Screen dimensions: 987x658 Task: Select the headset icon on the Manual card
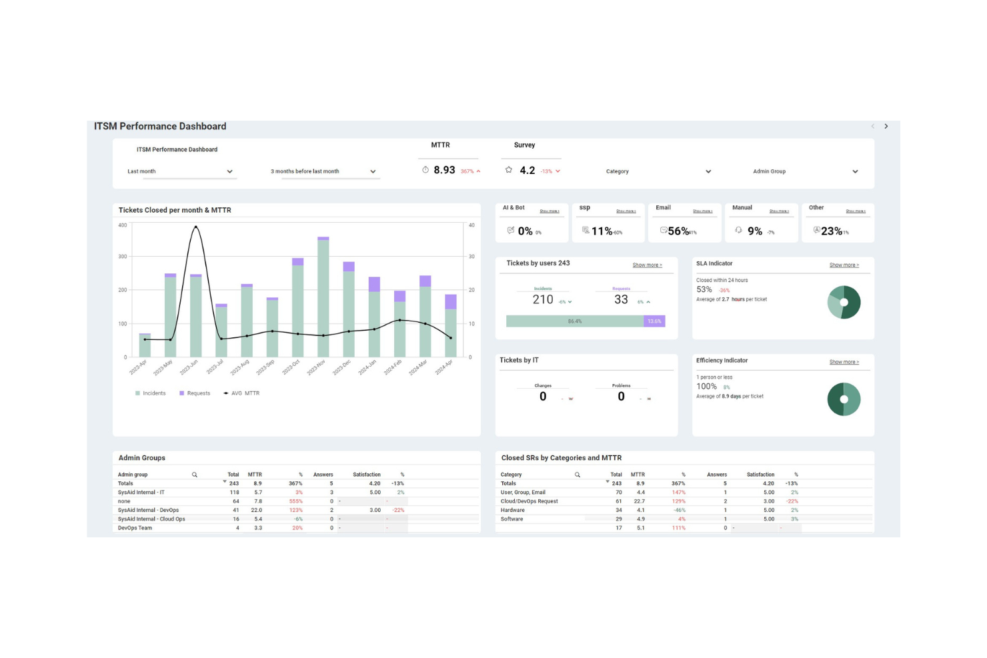click(738, 231)
